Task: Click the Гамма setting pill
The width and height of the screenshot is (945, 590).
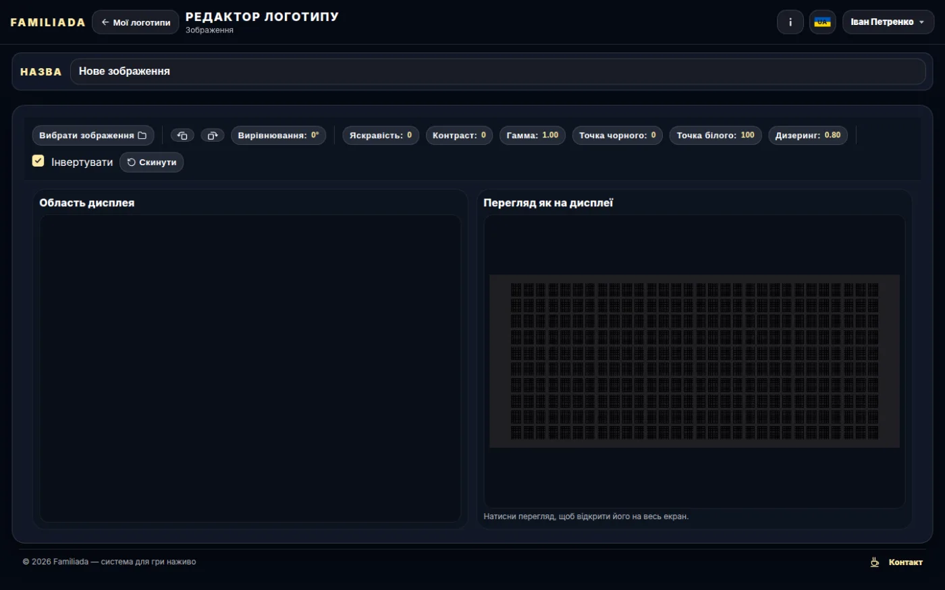Action: point(533,136)
